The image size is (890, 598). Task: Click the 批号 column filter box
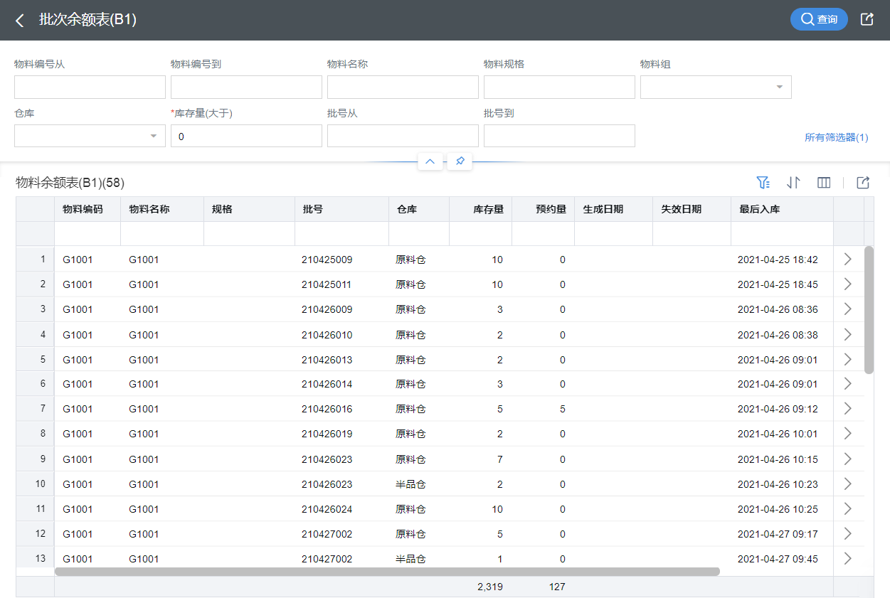(x=341, y=233)
